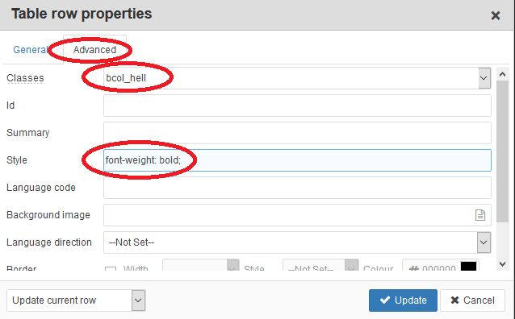Click the Cancel button cross icon
The height and width of the screenshot is (319, 515).
coord(454,300)
